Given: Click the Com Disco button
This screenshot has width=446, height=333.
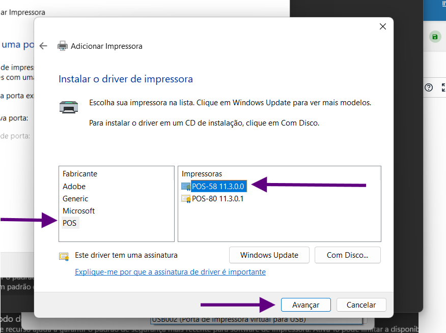Looking at the screenshot, I should pyautogui.click(x=347, y=255).
